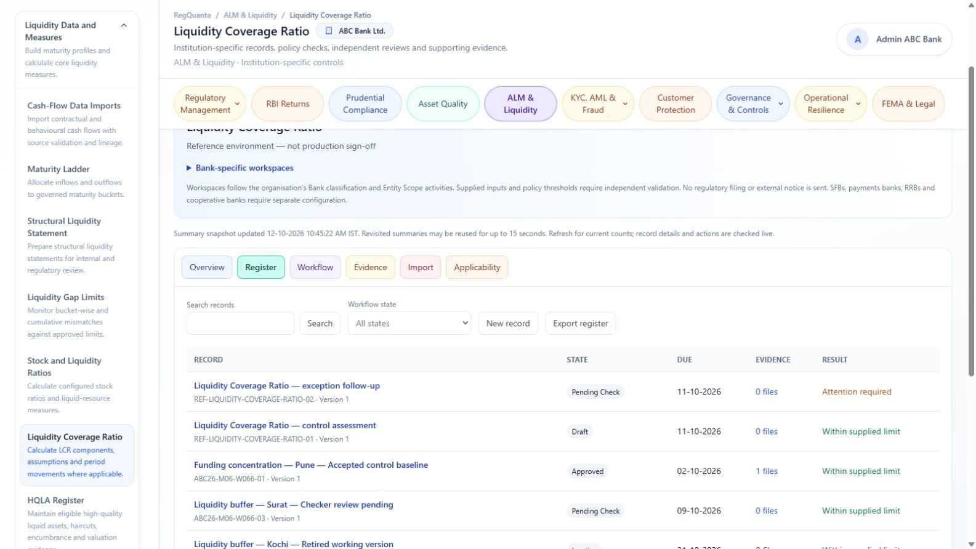Image resolution: width=976 pixels, height=549 pixels.
Task: Open the Import tab
Action: pyautogui.click(x=421, y=267)
